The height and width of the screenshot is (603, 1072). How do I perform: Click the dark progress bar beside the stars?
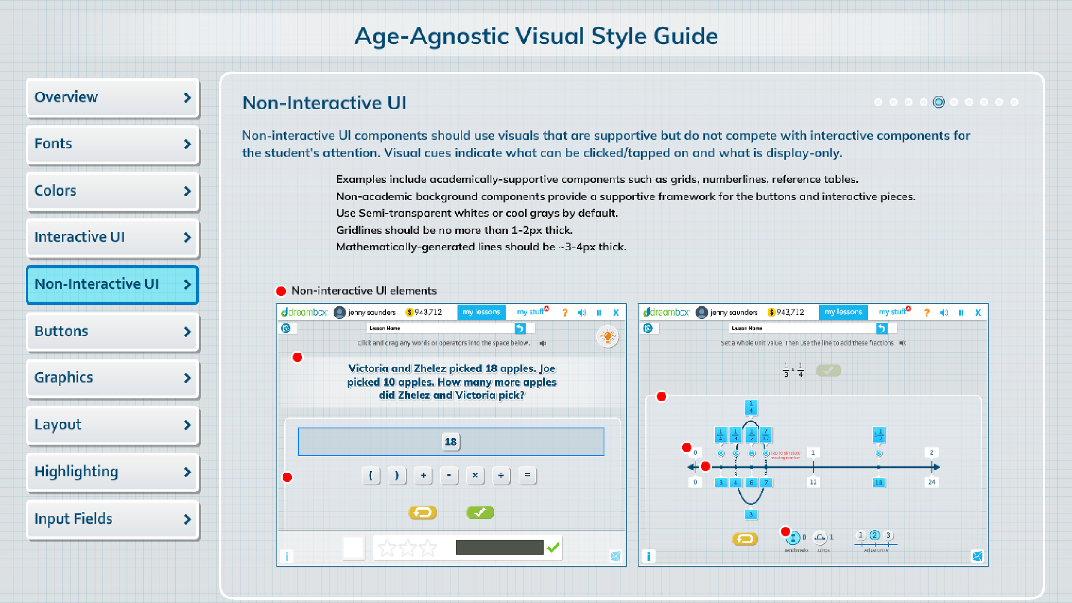500,548
